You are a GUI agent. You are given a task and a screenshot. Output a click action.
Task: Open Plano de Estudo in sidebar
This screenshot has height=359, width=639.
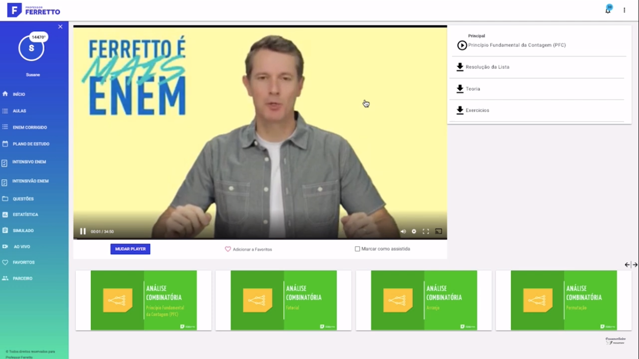pyautogui.click(x=31, y=144)
